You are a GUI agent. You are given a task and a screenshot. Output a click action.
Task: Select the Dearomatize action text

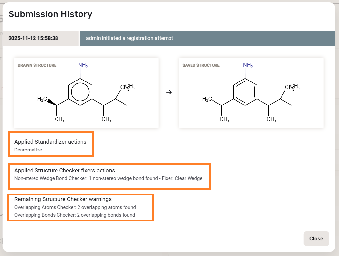(28, 150)
